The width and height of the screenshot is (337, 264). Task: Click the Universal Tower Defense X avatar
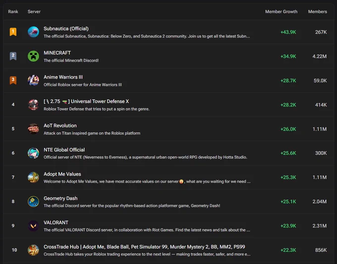[33, 105]
